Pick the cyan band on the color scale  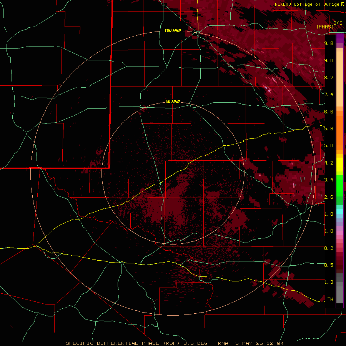(x=339, y=211)
